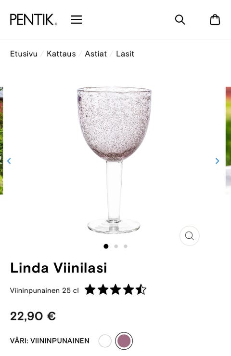Screen dimensions: 231x356
Task: Open the star rating reviews
Action: point(115,290)
